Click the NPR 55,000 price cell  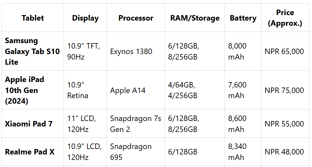[284, 124]
